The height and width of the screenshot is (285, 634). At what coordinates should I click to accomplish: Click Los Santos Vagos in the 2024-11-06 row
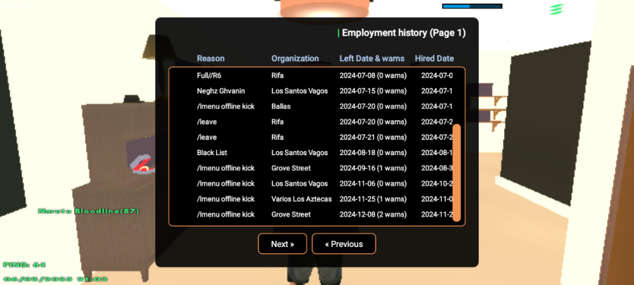pos(300,184)
